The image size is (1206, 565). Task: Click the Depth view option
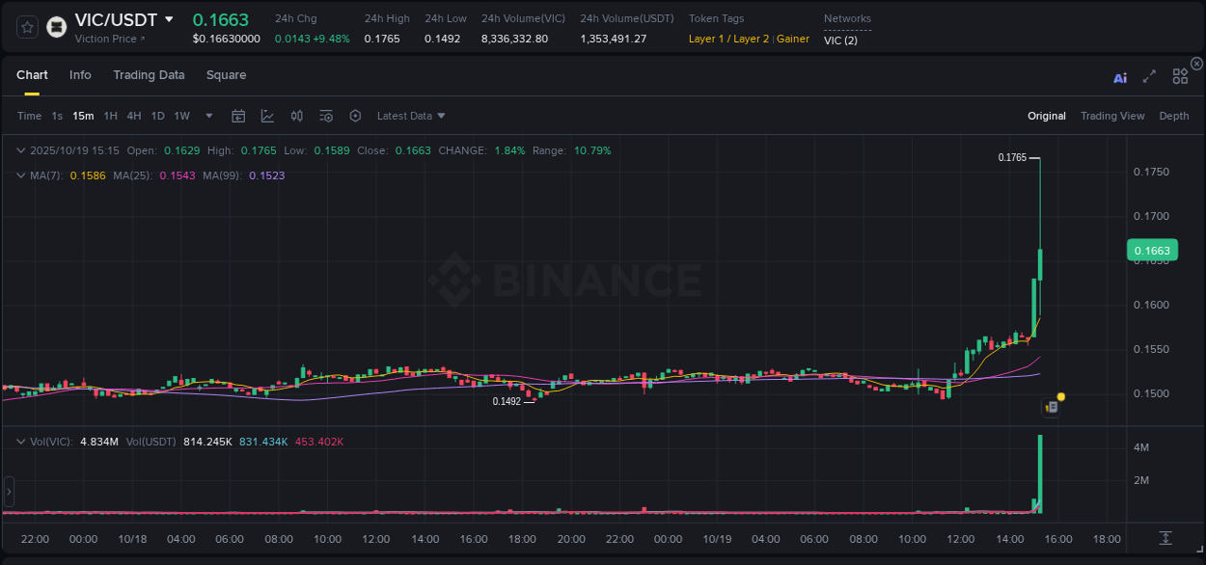1173,116
